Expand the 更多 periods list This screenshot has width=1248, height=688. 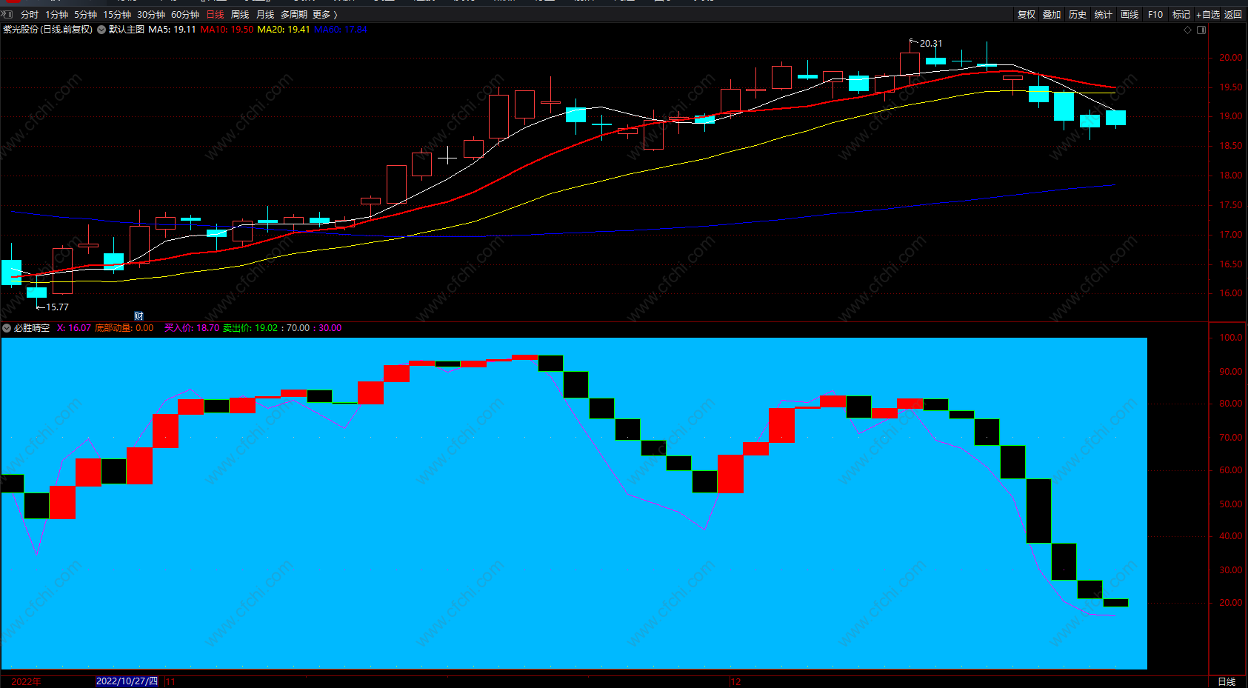(324, 15)
